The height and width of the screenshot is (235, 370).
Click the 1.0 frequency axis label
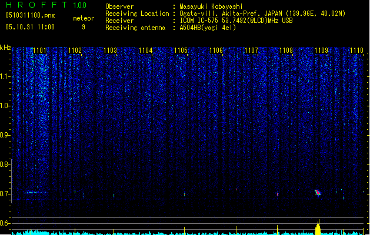pos(5,106)
